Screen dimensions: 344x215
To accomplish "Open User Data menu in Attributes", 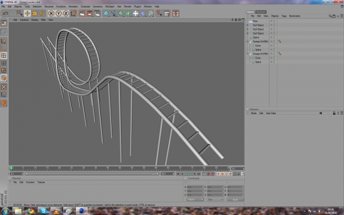I will click(271, 113).
